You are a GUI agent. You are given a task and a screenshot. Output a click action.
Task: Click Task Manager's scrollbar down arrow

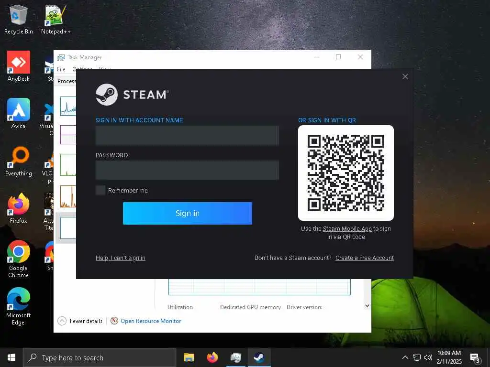click(367, 306)
